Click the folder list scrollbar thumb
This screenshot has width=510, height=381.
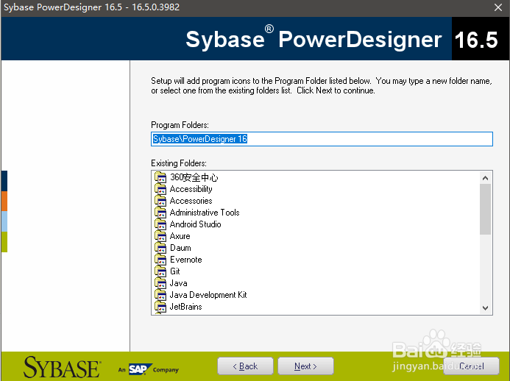click(x=485, y=209)
